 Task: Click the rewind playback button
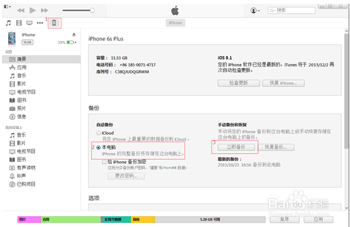click(x=21, y=10)
